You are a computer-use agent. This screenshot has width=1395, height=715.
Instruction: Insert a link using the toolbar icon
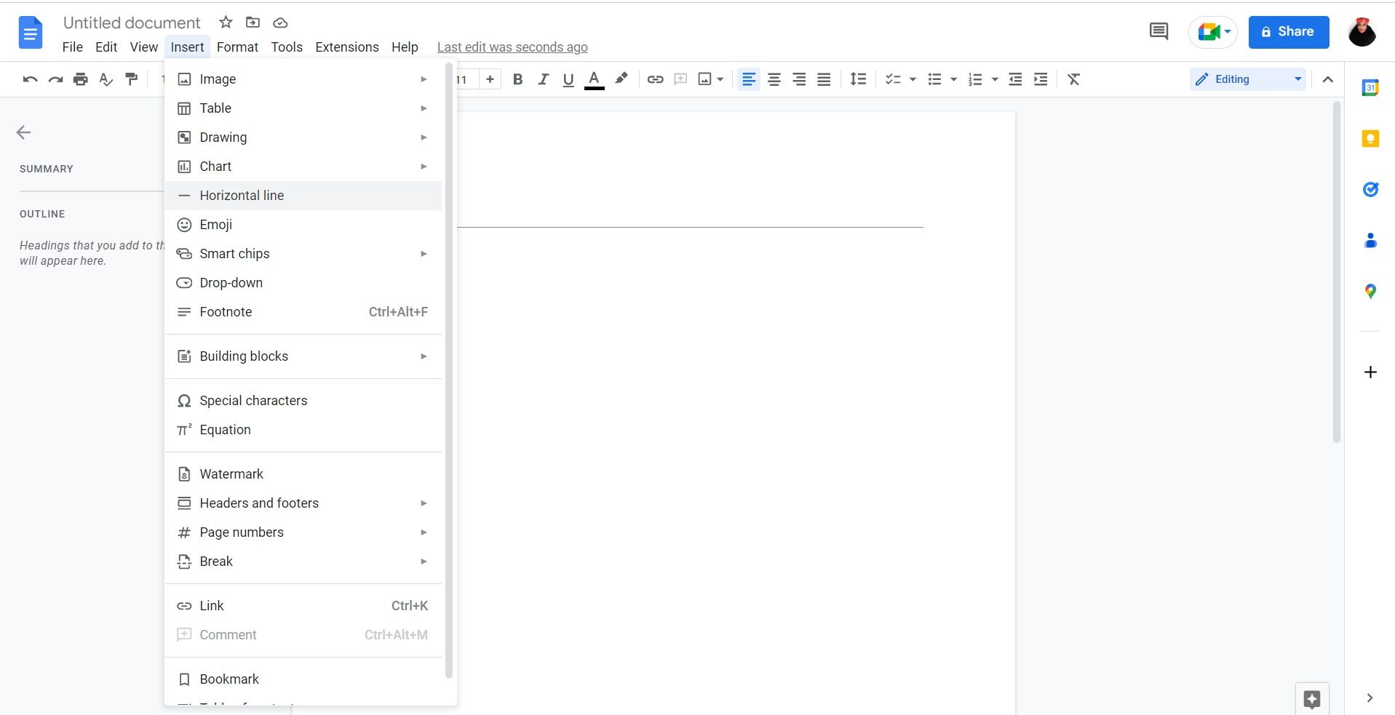point(654,79)
